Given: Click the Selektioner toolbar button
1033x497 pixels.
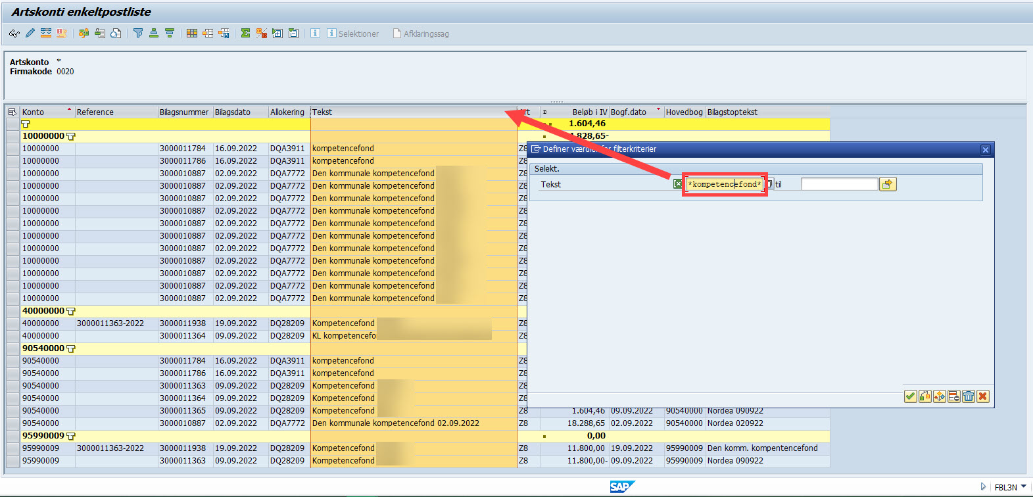Looking at the screenshot, I should [x=353, y=34].
